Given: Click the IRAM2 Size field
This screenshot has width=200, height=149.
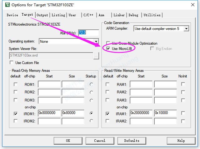Looking at the screenshot, I should tap(165, 121).
